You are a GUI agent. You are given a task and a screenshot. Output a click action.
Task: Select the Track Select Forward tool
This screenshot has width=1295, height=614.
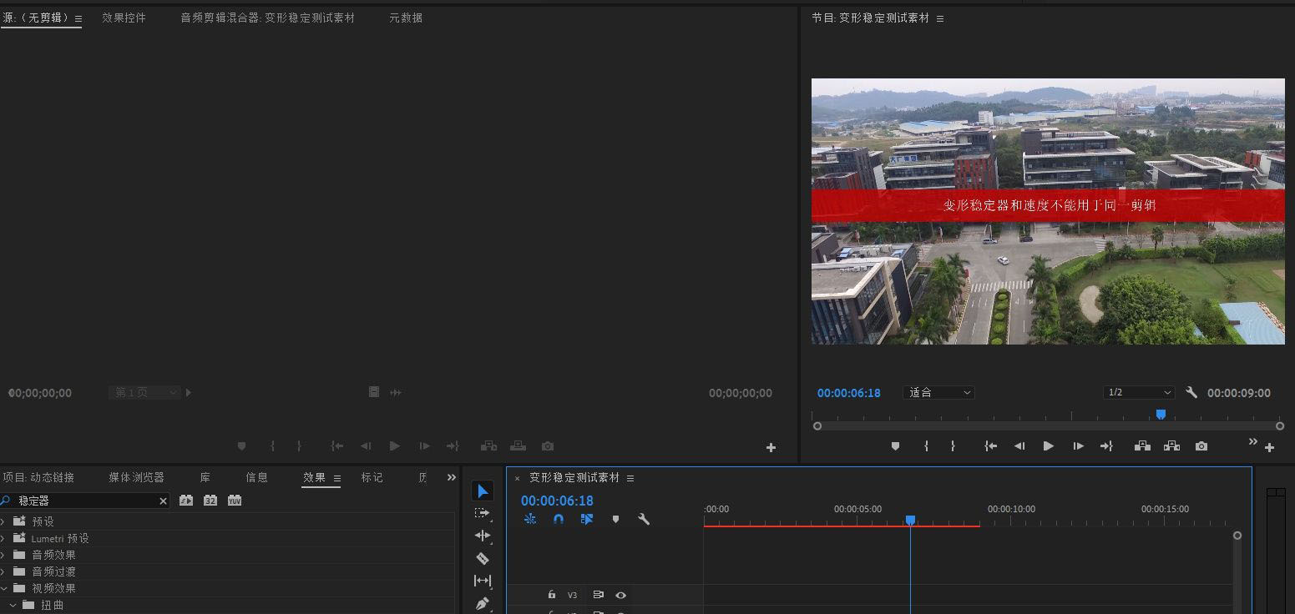483,513
